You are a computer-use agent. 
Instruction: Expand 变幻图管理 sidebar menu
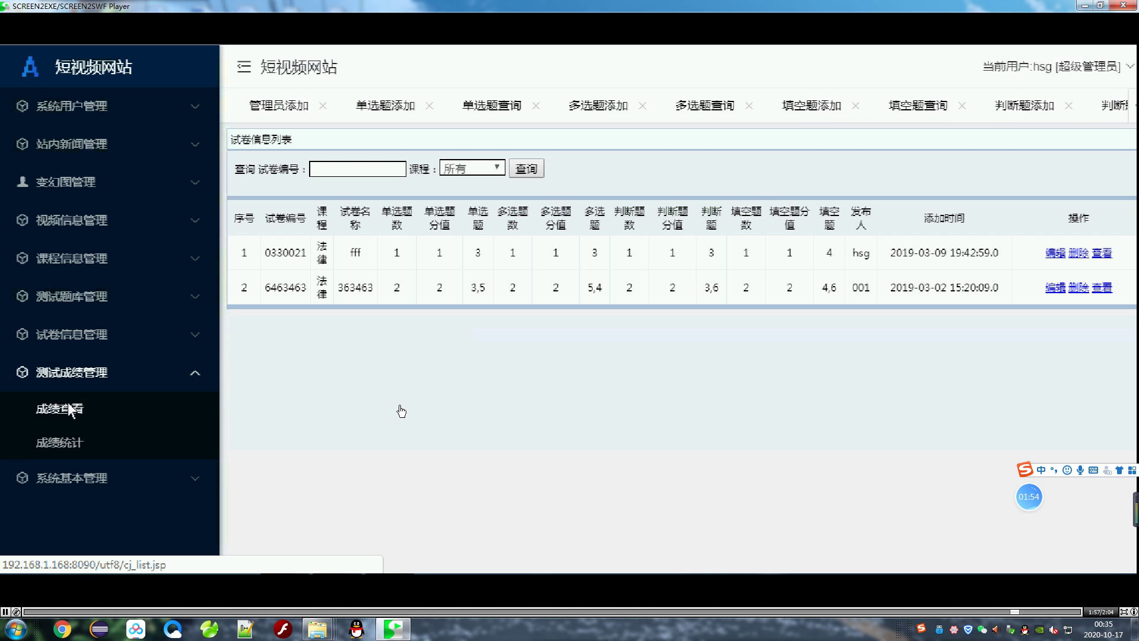[110, 182]
